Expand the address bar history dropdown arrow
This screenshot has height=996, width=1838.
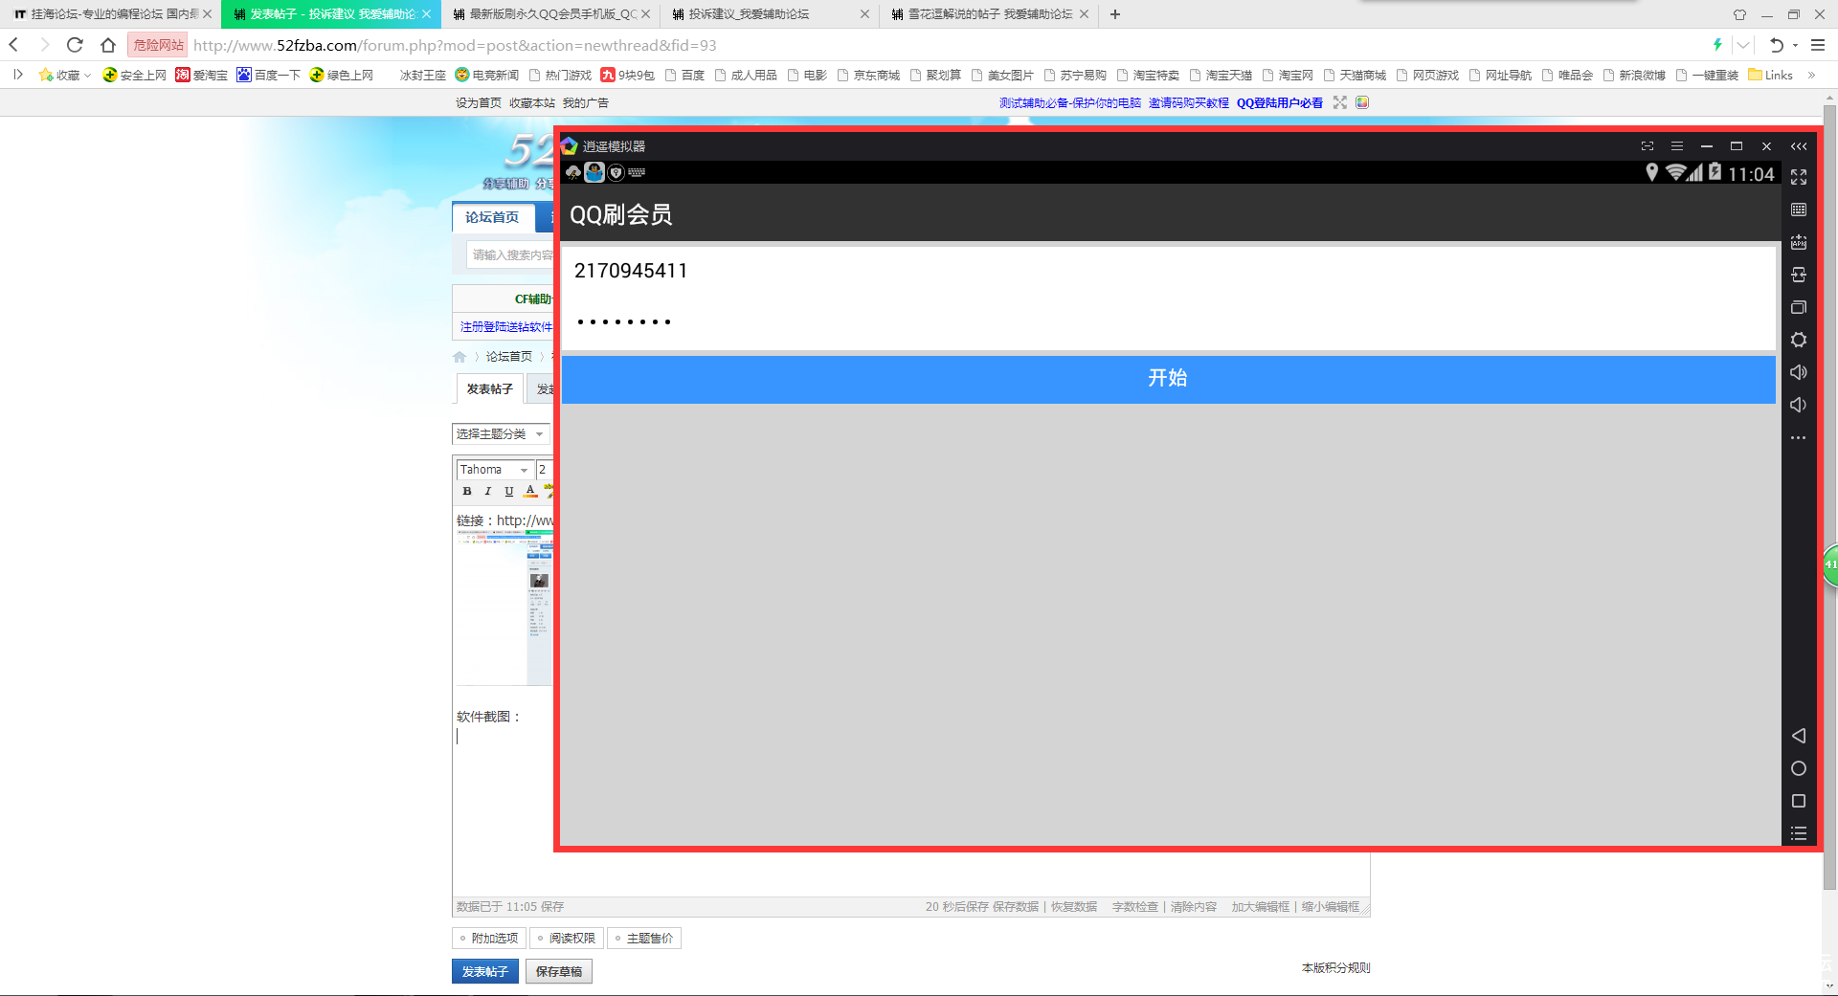click(1744, 45)
